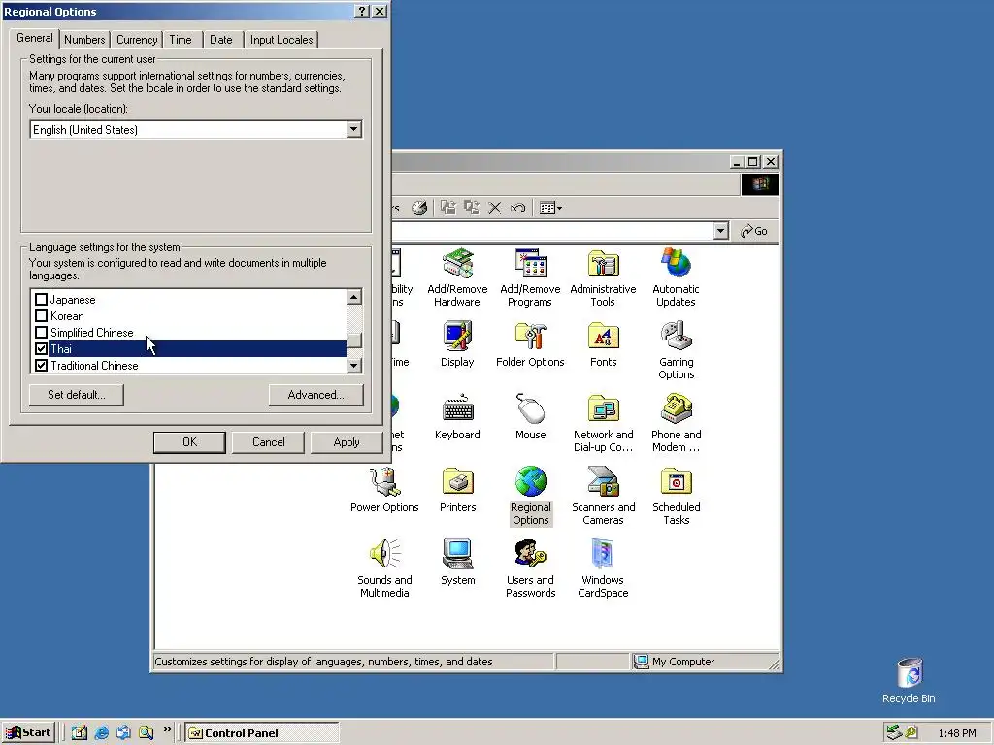The height and width of the screenshot is (745, 994).
Task: Click the Advanced... button
Action: [x=315, y=395]
